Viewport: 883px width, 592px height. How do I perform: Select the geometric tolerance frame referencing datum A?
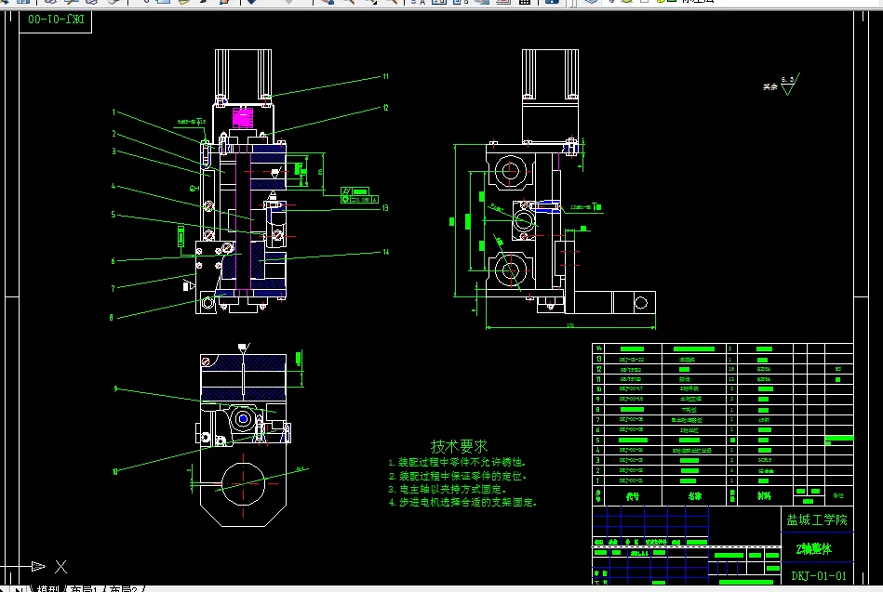click(x=359, y=199)
